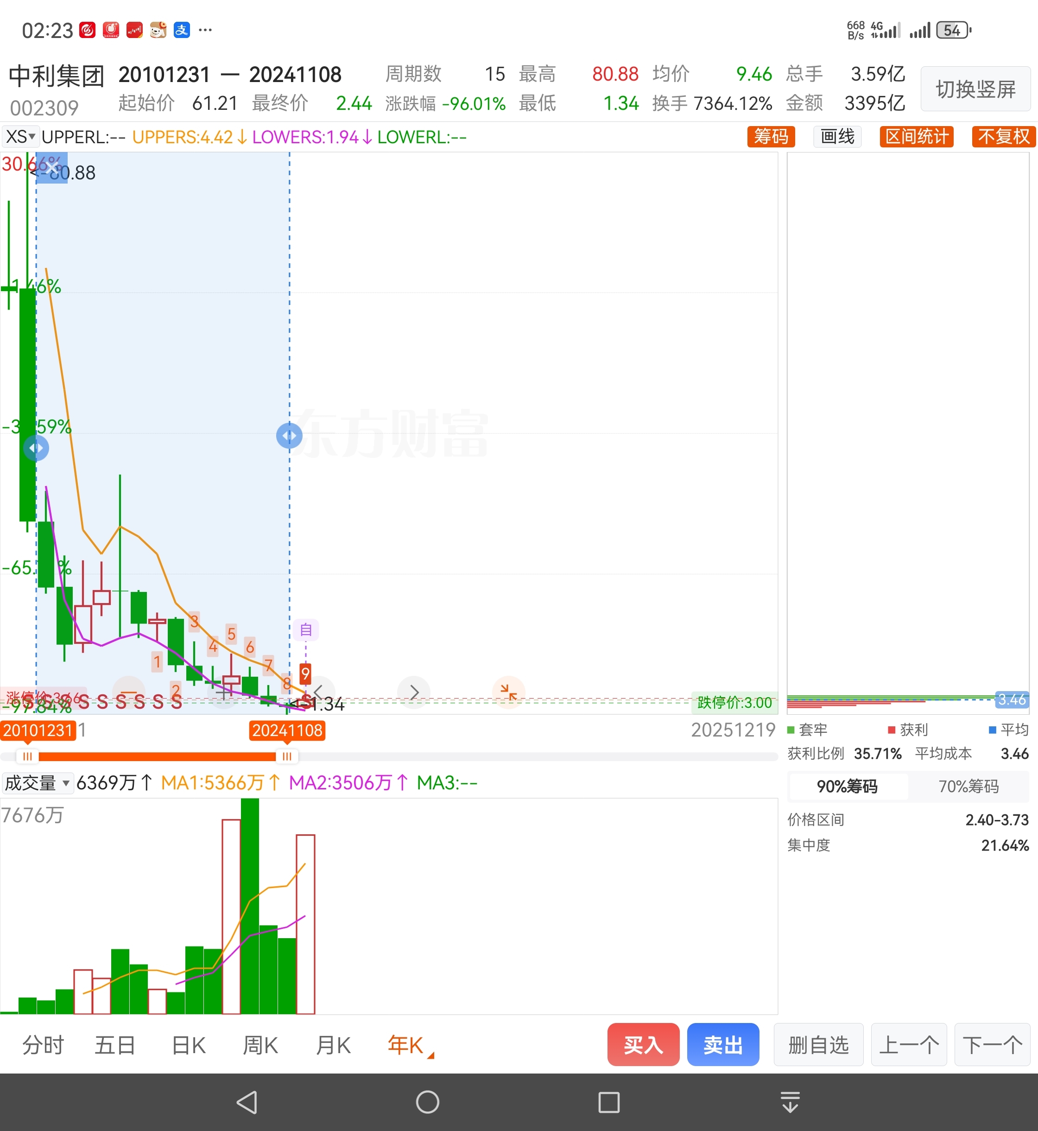
Task: Toggle the 区间统计 interval statistics mode
Action: click(x=916, y=137)
